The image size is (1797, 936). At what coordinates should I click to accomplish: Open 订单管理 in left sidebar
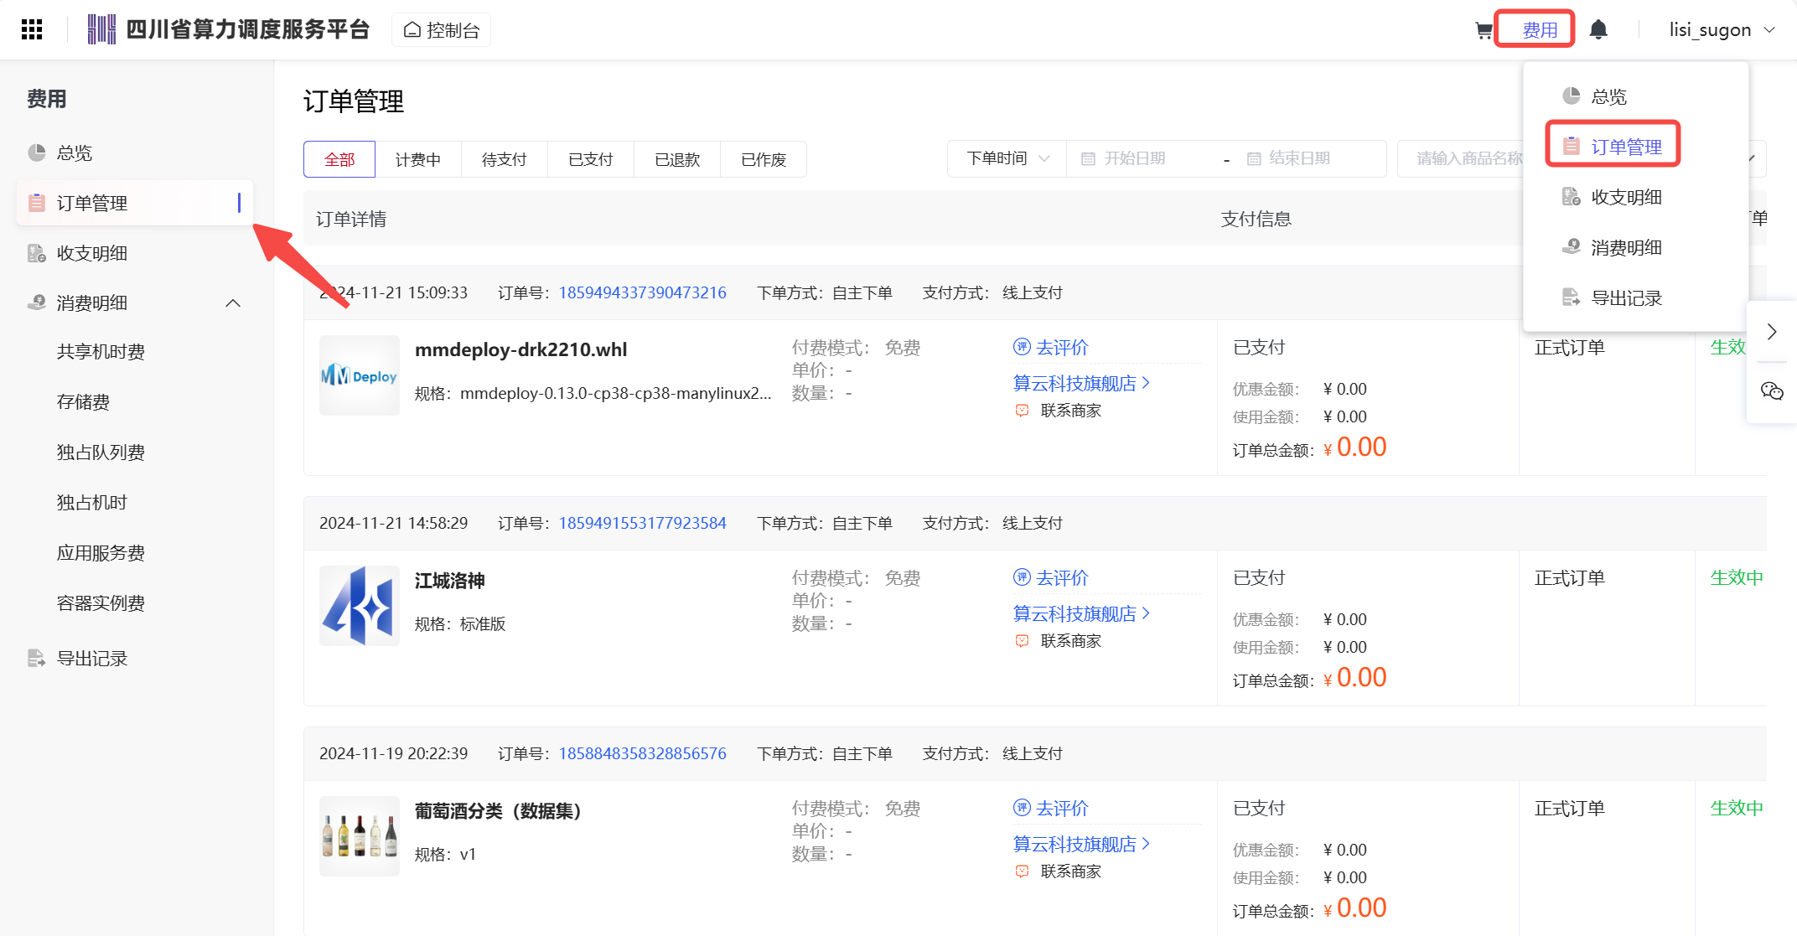coord(135,203)
